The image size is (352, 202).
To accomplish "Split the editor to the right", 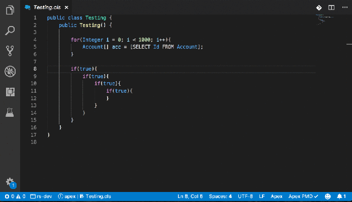I will 331,8.
